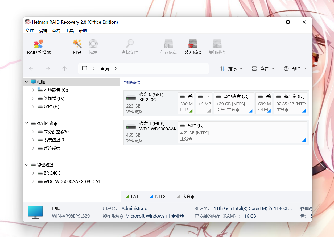The width and height of the screenshot is (334, 237).
Task: Click the WDC WD5000AAK model text on 磁盘 1
Action: click(158, 129)
